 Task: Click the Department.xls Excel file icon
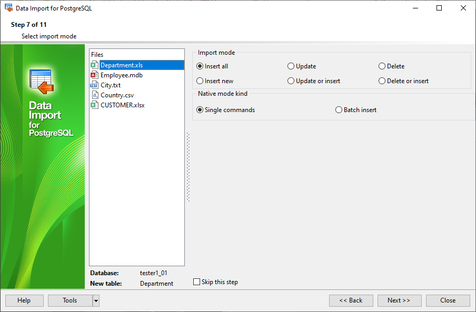94,65
